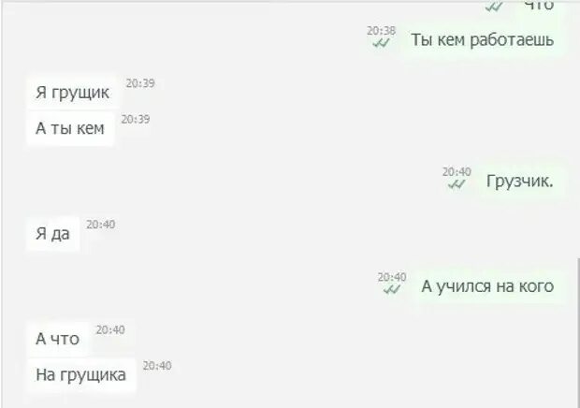Click the 20:40 timestamp beside "Грузчик."
580x408 pixels.
pyautogui.click(x=457, y=171)
